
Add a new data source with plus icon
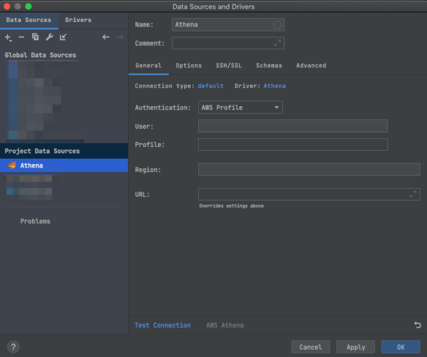point(8,37)
